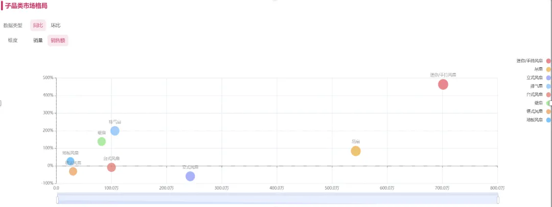Select the purple 立式风扇 bubble
This screenshot has height=207, width=552.
190,176
